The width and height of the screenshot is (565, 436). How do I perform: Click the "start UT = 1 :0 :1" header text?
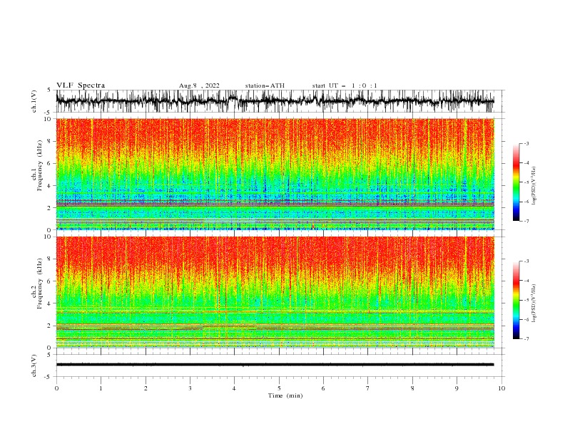(345, 85)
